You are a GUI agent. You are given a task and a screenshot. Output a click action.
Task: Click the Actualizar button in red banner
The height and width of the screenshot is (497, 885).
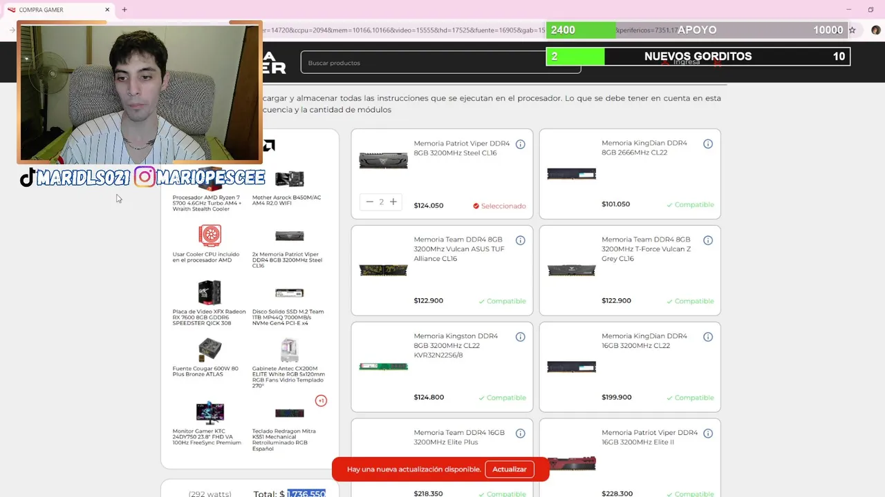(510, 469)
